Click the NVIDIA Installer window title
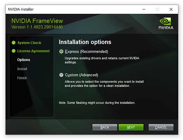Screen dimensions: 183x140 point(21,9)
